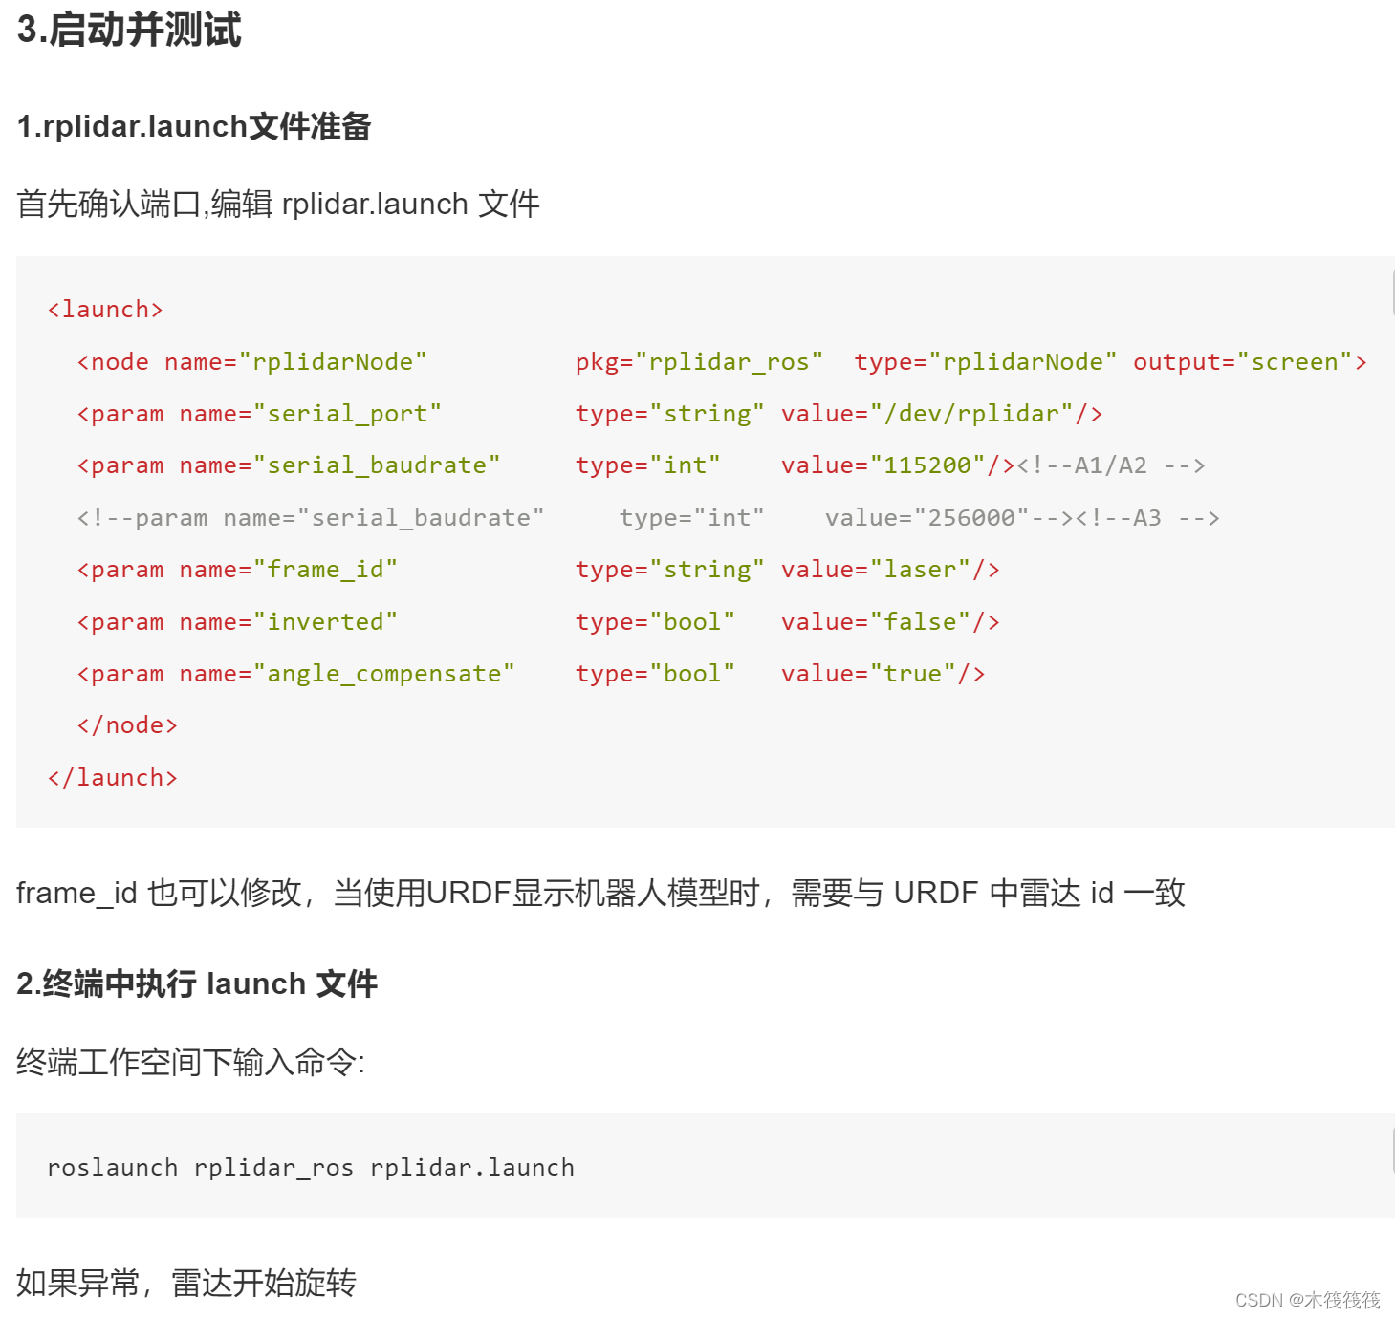1395x1318 pixels.
Task: Click the text "终端工作空间下输入命令:"
Action: point(191,1062)
